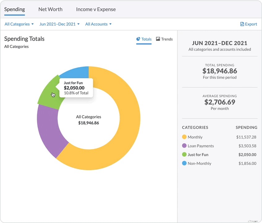Switch to the Net Worth tab
Screen dimensions: 262x223
click(x=50, y=9)
